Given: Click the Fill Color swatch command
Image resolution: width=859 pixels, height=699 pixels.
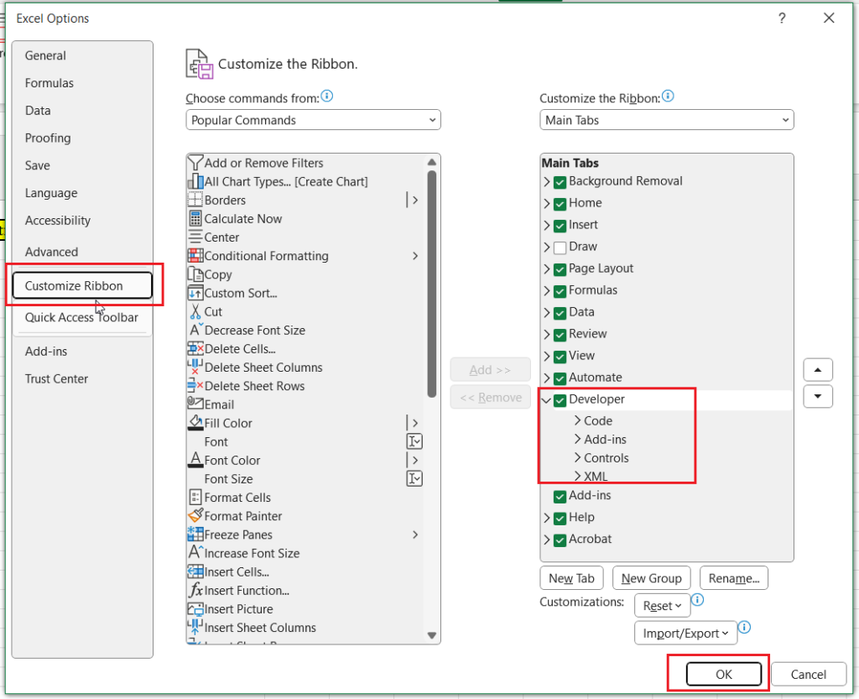Looking at the screenshot, I should pos(227,423).
